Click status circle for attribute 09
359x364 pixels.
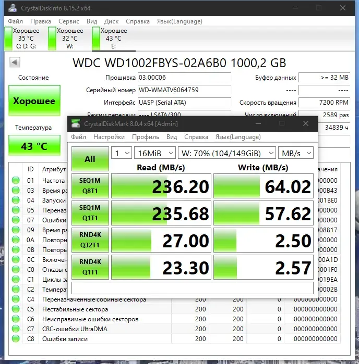click(x=16, y=230)
